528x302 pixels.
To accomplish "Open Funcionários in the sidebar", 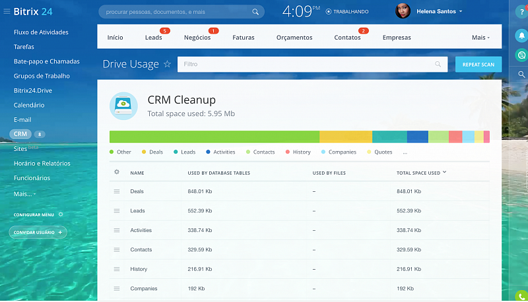I will pyautogui.click(x=32, y=178).
